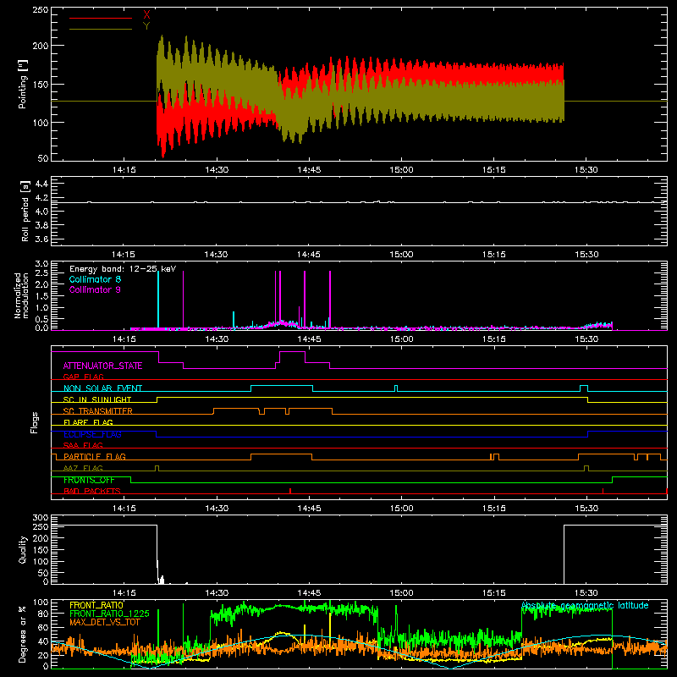Click the '300' tick on Quality axis

tap(41, 518)
